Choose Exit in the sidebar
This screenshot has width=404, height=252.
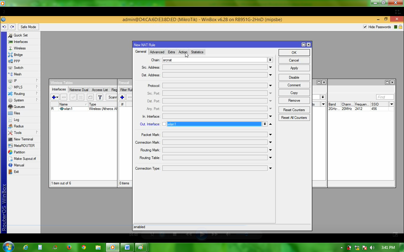(16, 172)
